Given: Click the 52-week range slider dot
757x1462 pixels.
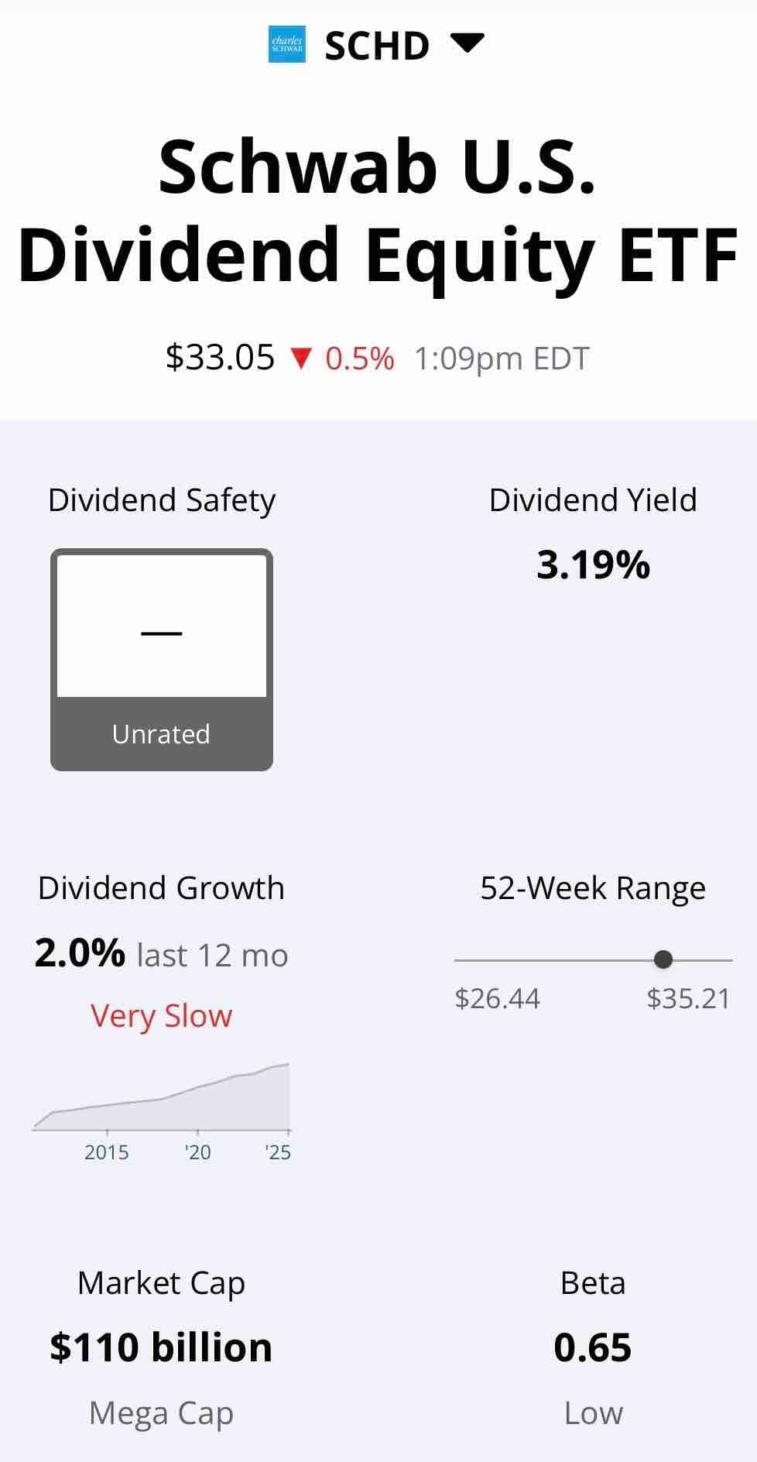Looking at the screenshot, I should click(x=663, y=959).
